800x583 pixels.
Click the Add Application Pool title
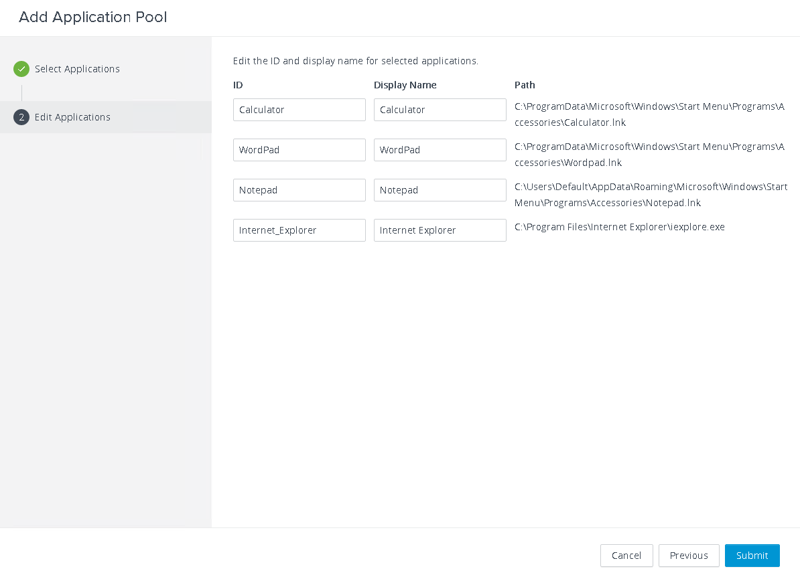click(x=93, y=17)
